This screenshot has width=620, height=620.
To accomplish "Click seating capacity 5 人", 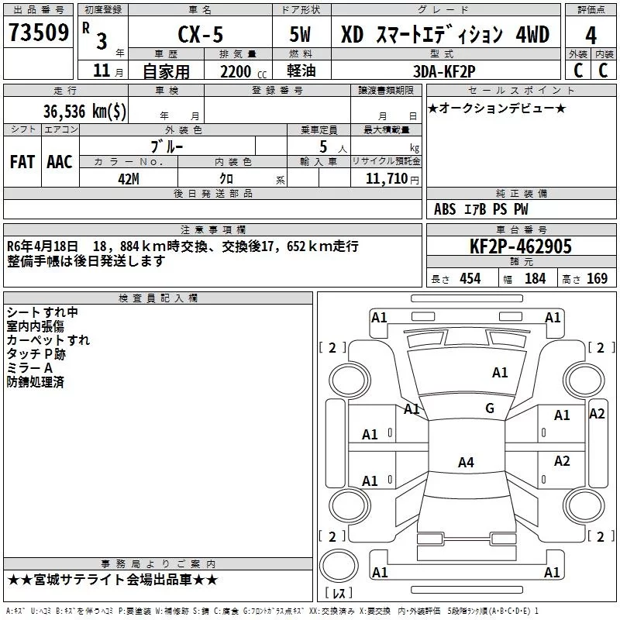I will [332, 147].
